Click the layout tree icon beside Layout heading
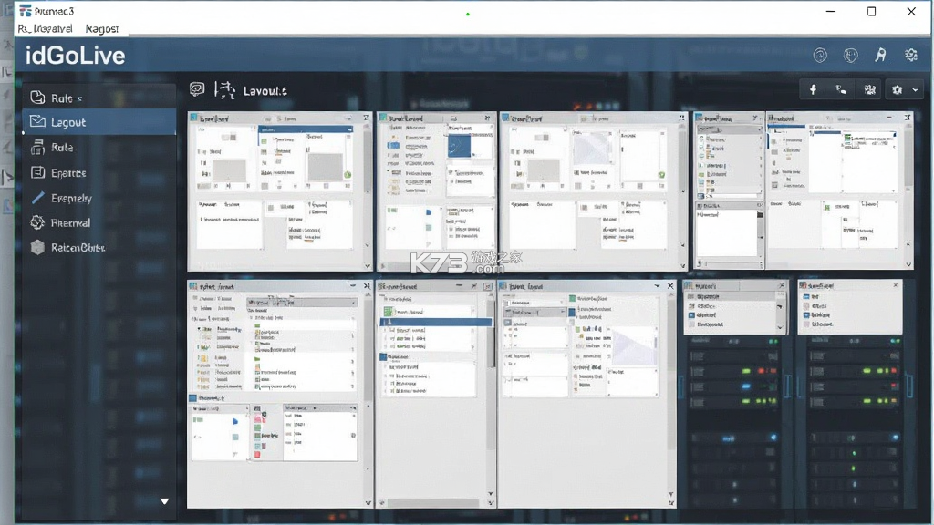This screenshot has width=934, height=525. click(224, 90)
